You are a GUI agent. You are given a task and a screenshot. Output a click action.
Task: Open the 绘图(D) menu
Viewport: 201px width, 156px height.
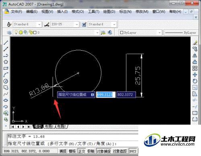tap(109, 12)
